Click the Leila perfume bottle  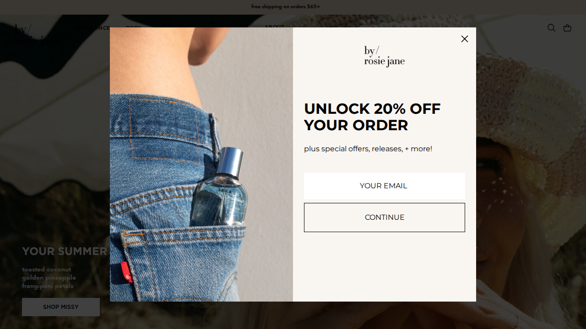(218, 187)
